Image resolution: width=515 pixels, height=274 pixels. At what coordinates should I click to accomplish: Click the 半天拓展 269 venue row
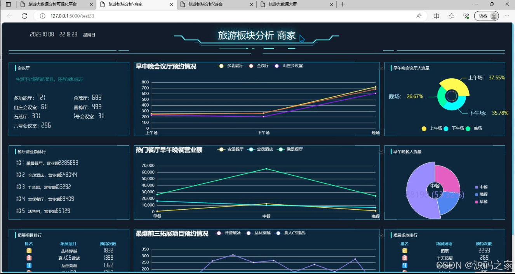[x=445, y=258]
